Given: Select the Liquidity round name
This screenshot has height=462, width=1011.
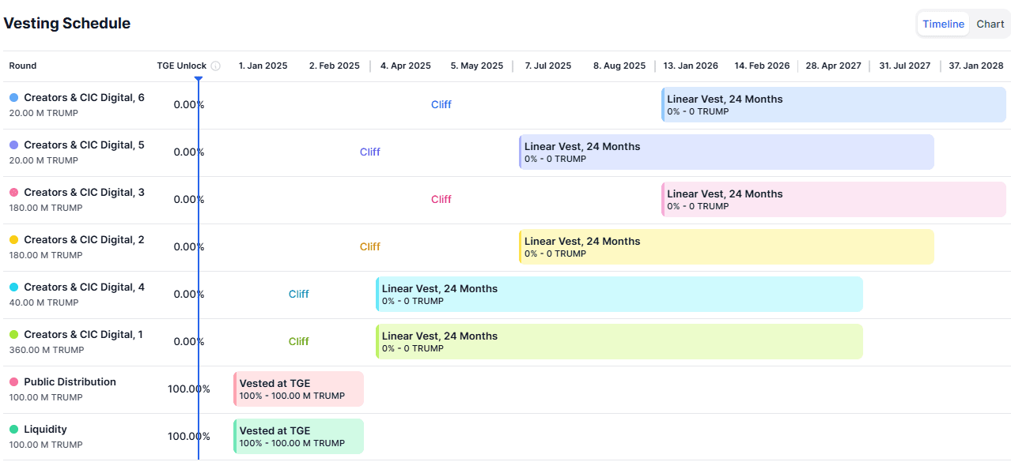Looking at the screenshot, I should pos(45,430).
